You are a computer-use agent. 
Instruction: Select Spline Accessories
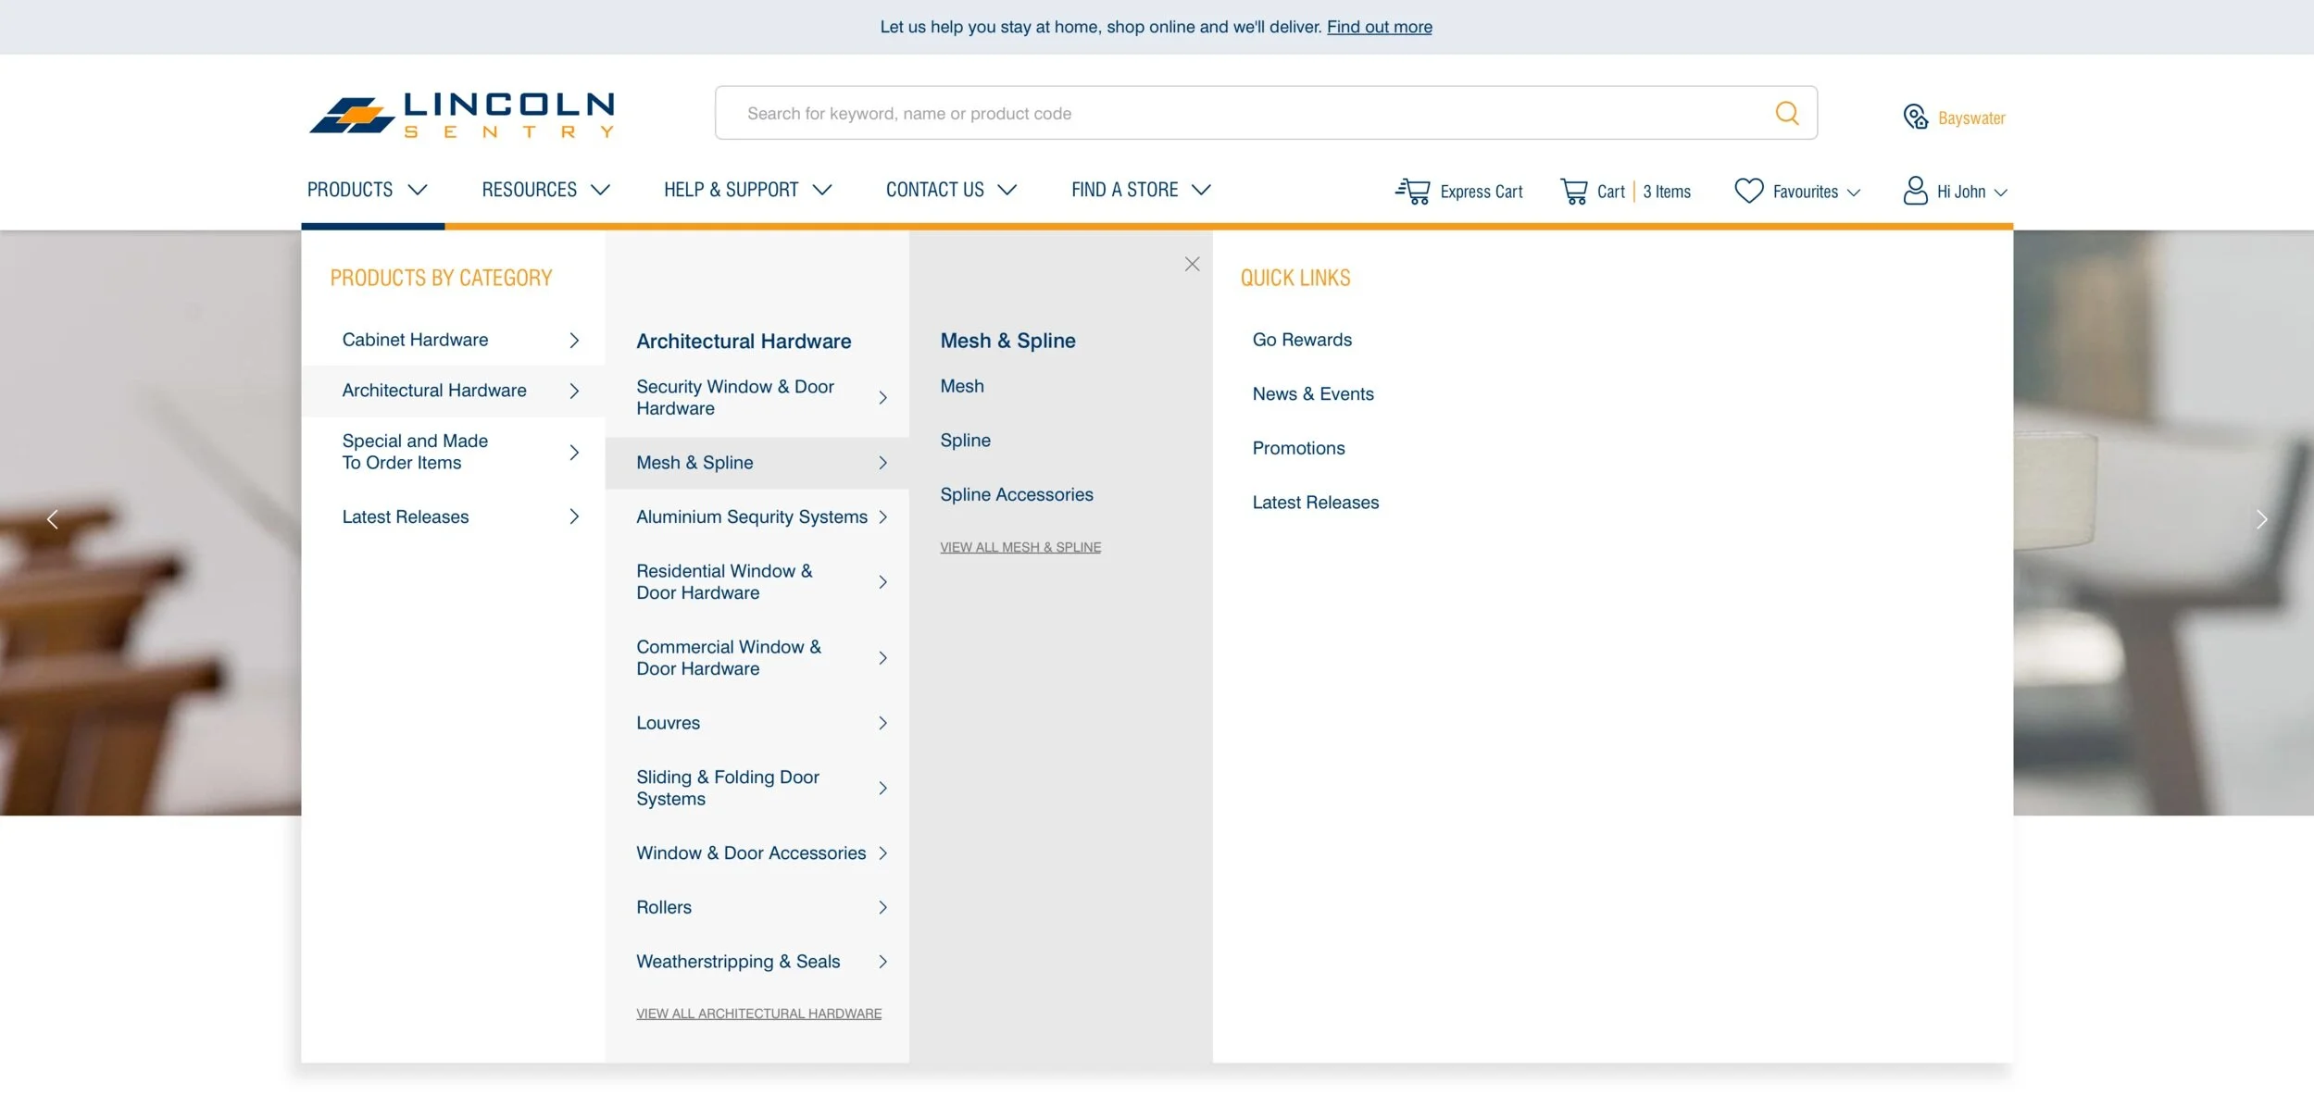pyautogui.click(x=1016, y=494)
